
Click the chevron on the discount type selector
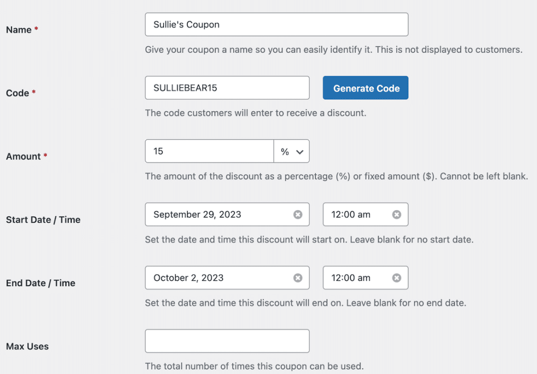point(299,151)
